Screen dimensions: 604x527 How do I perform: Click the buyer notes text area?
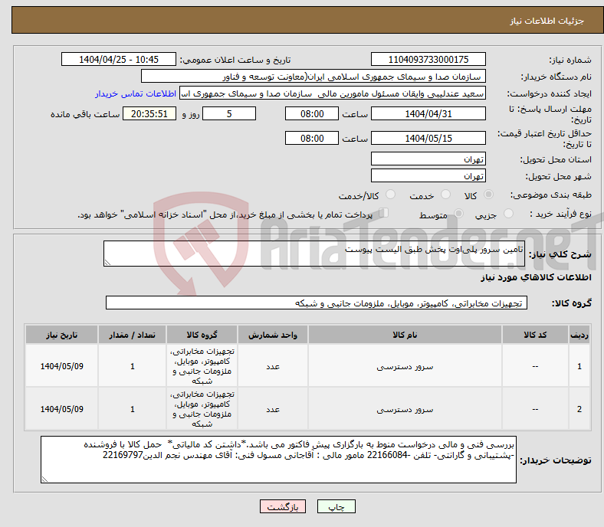pyautogui.click(x=278, y=460)
